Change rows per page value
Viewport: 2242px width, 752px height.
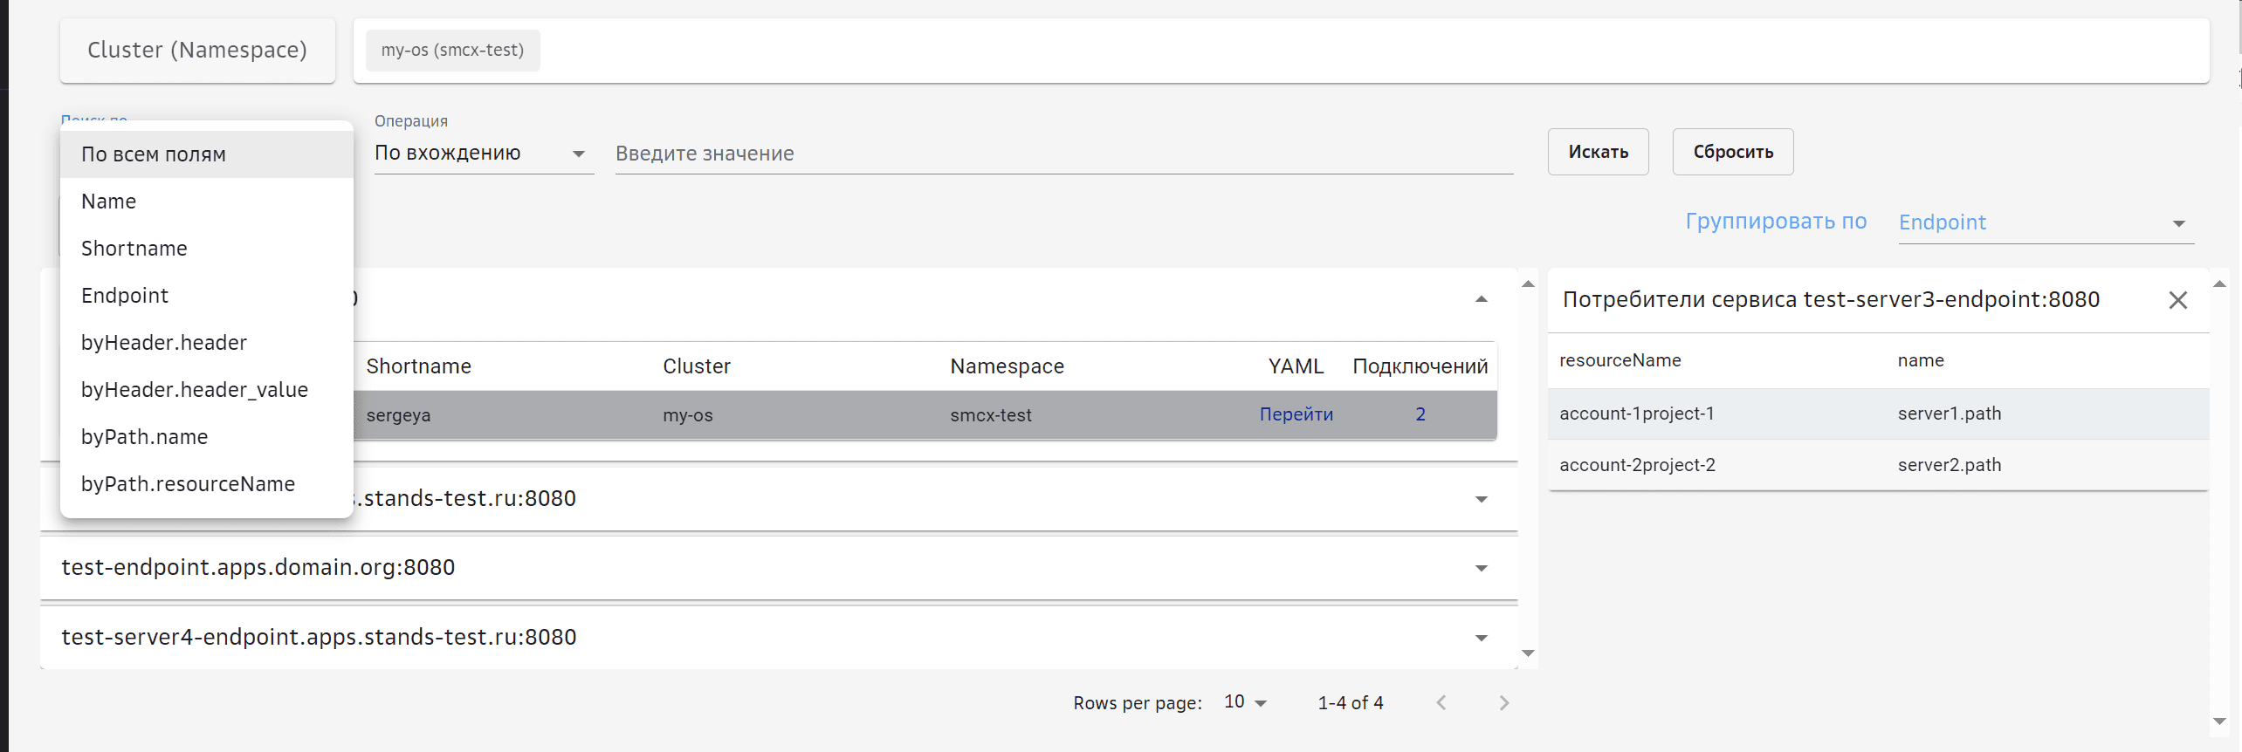[x=1245, y=703]
